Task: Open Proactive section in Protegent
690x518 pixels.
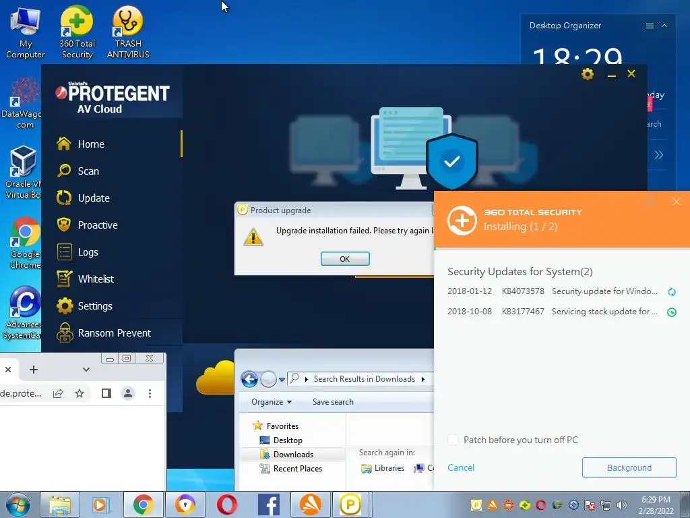Action: point(97,225)
